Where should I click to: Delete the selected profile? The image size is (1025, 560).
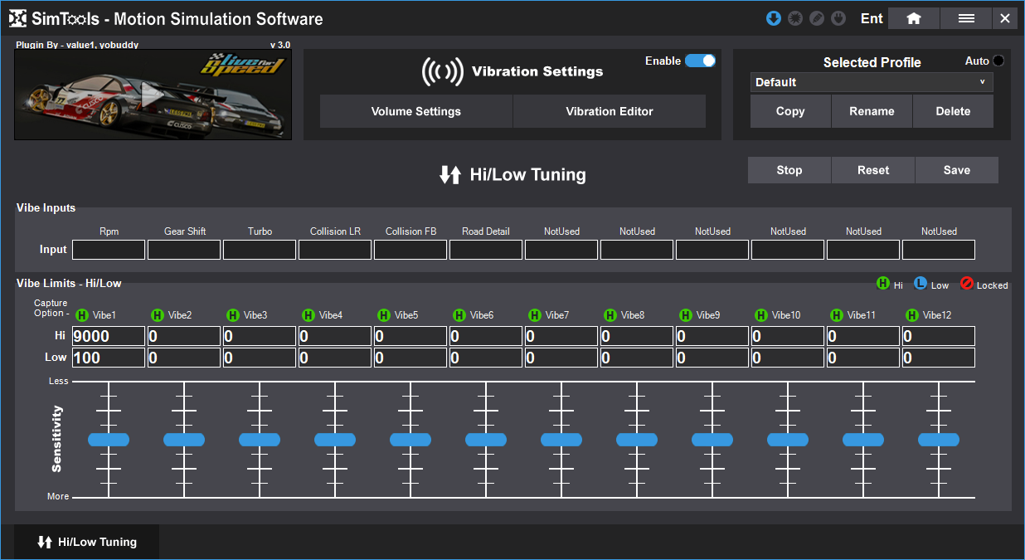point(953,111)
